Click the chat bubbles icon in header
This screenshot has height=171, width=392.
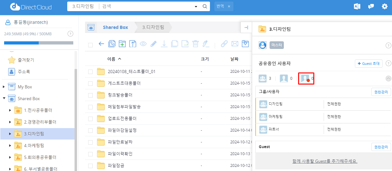371,6
